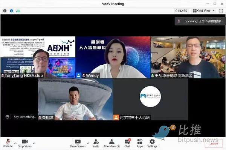Check the network signal bars icon

[x=18, y=11]
